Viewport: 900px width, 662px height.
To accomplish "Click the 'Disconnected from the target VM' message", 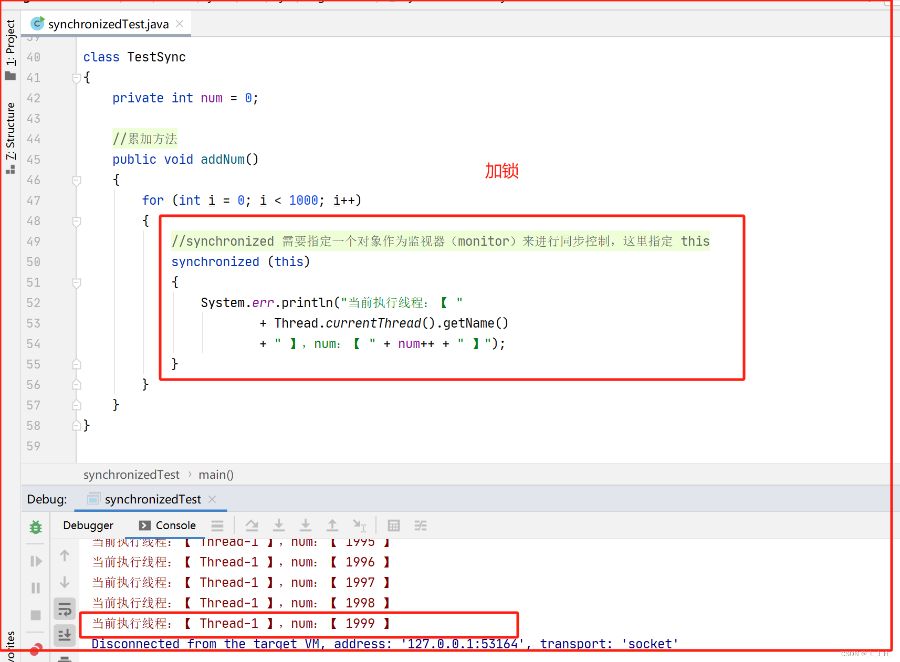I will 385,644.
